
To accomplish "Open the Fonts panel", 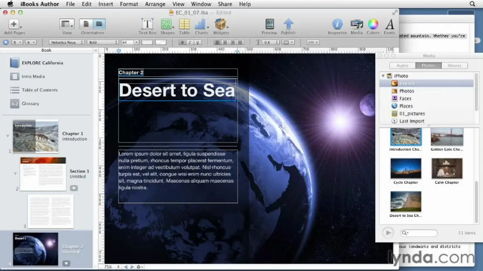I will click(389, 24).
